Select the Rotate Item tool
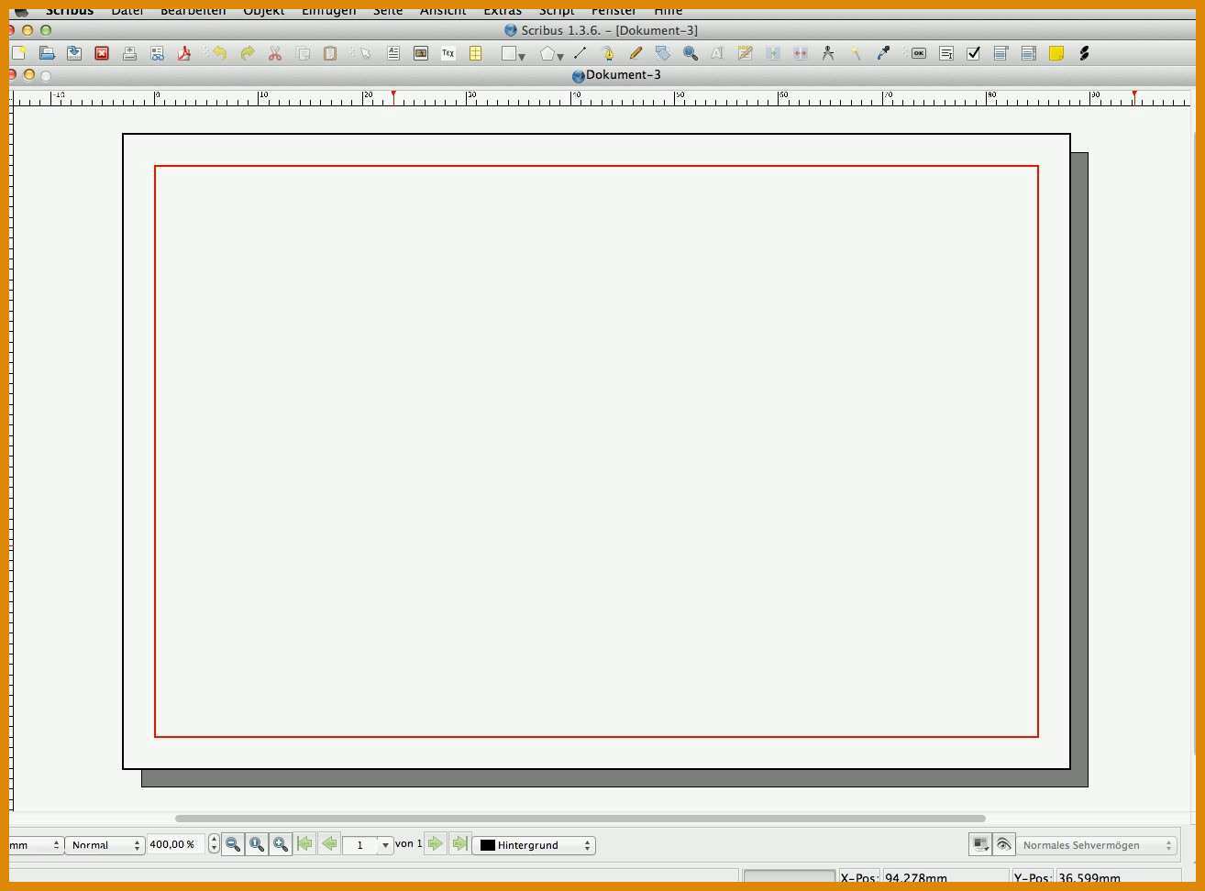The width and height of the screenshot is (1205, 891). [663, 53]
